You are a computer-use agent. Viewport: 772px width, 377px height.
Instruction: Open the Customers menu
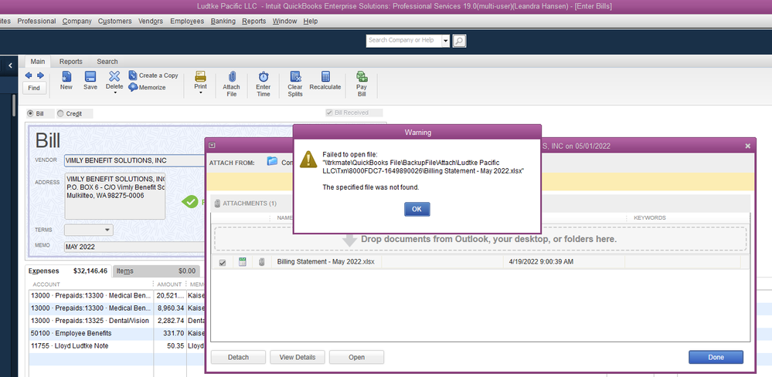tap(114, 21)
